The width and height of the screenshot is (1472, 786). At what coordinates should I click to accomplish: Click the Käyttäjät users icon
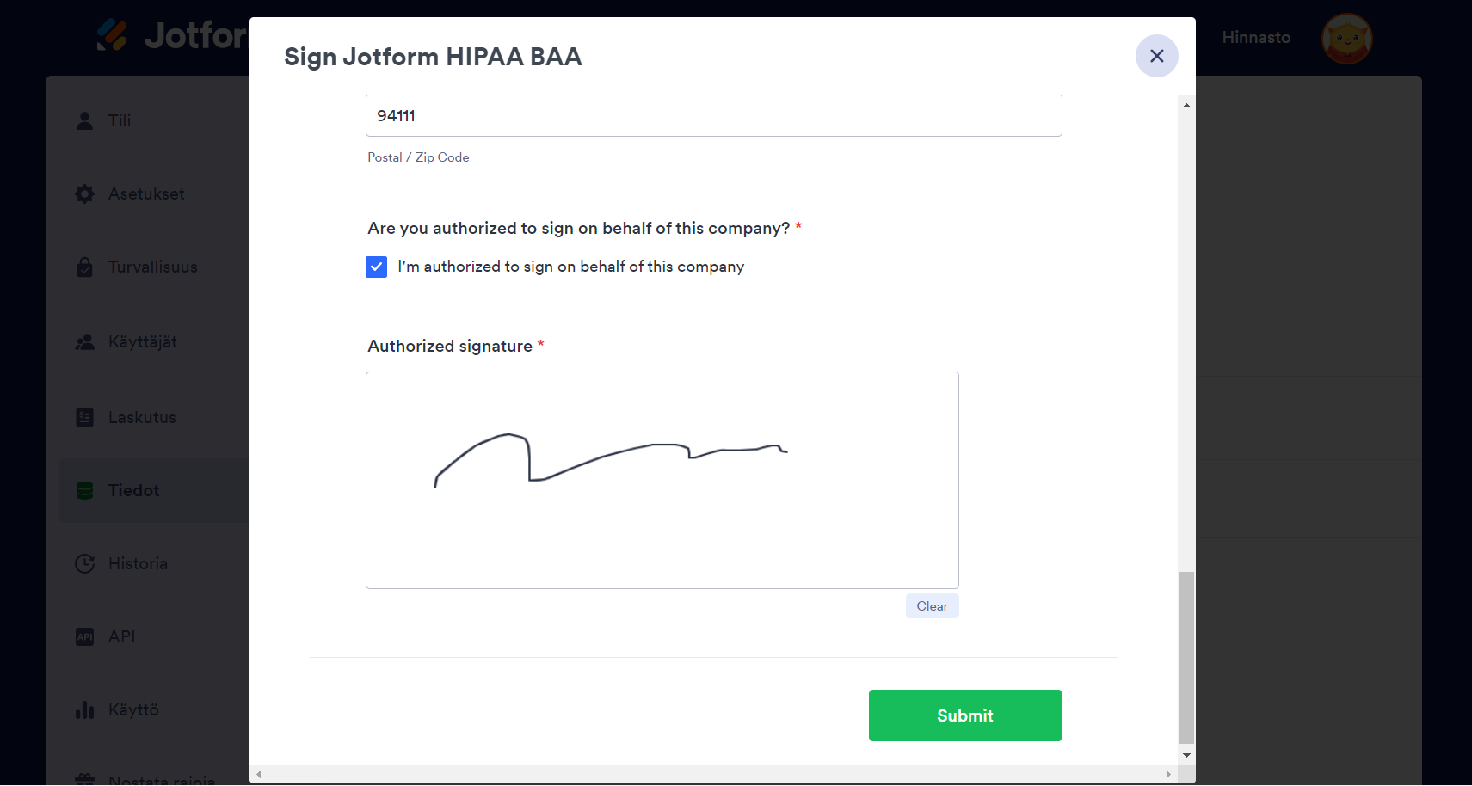pyautogui.click(x=84, y=342)
